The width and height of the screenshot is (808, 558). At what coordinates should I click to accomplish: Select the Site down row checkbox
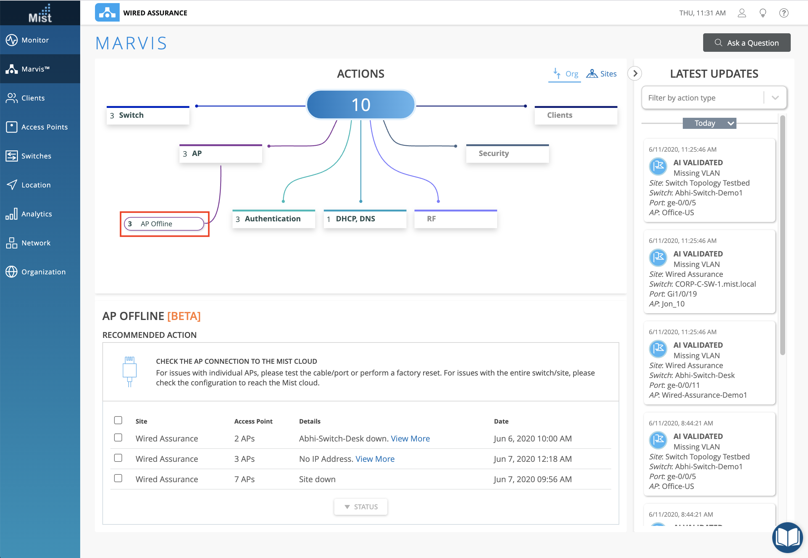[x=118, y=478]
